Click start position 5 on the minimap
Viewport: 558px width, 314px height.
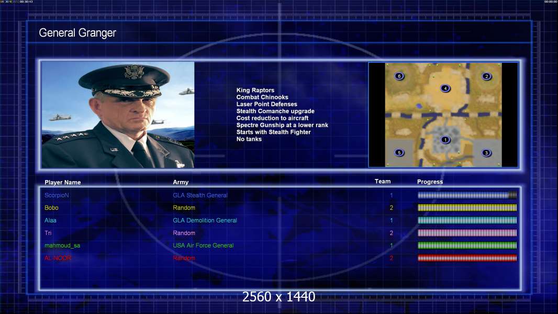[399, 153]
